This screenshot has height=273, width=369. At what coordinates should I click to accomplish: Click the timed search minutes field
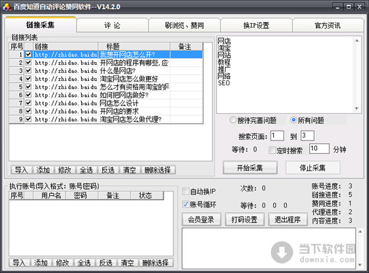pyautogui.click(x=319, y=148)
